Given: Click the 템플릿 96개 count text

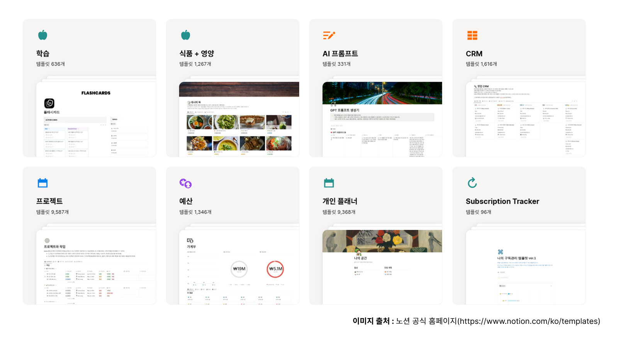Looking at the screenshot, I should (479, 212).
